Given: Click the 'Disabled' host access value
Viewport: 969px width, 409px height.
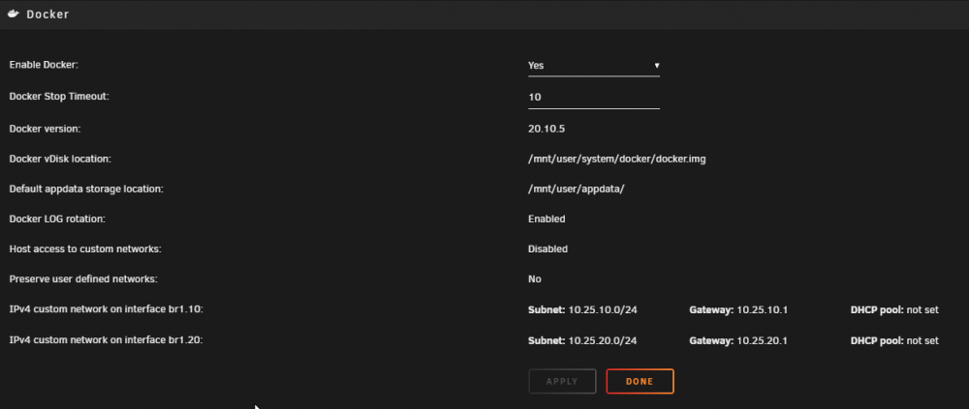Looking at the screenshot, I should (547, 249).
